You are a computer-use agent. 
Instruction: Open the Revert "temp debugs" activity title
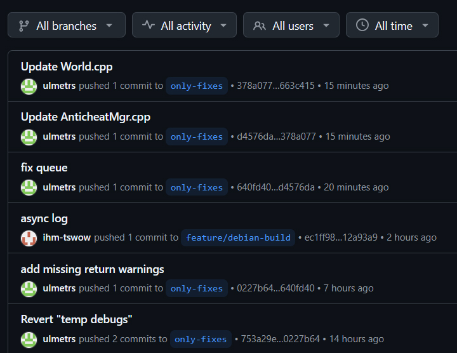tap(77, 319)
